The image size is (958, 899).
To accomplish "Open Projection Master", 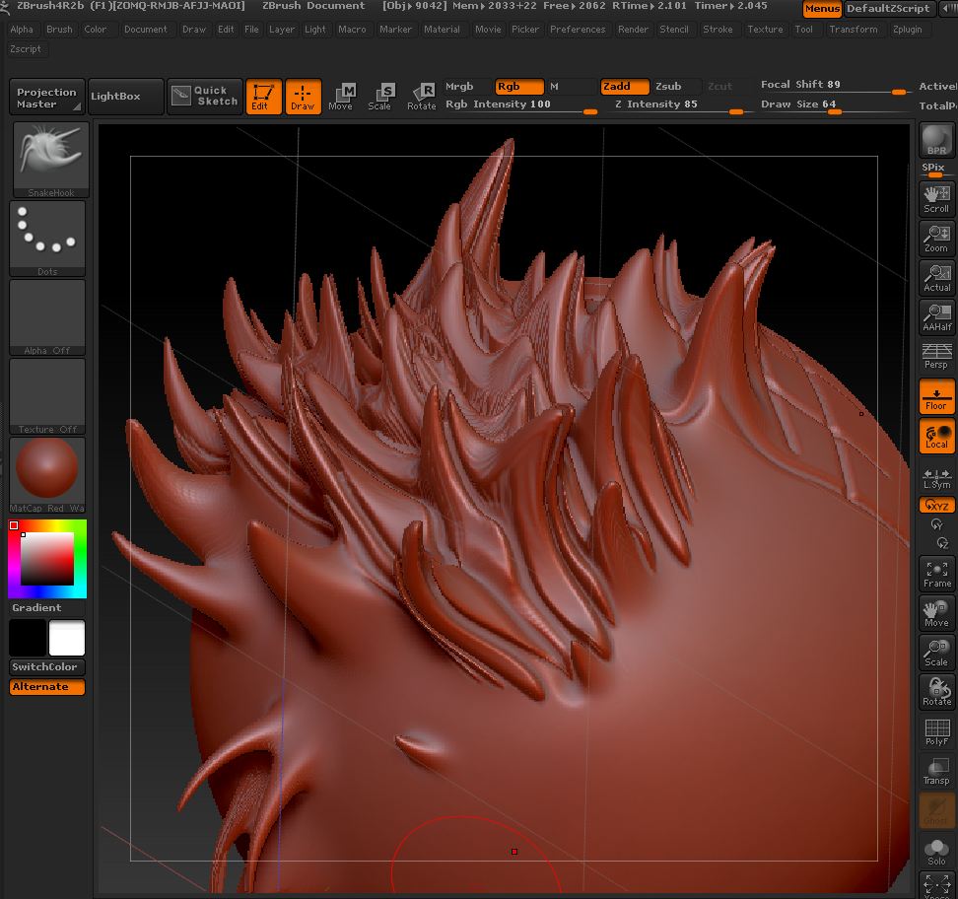I will click(x=47, y=97).
